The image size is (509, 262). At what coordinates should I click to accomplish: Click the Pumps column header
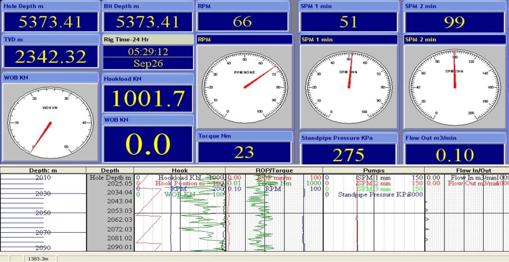pos(373,170)
